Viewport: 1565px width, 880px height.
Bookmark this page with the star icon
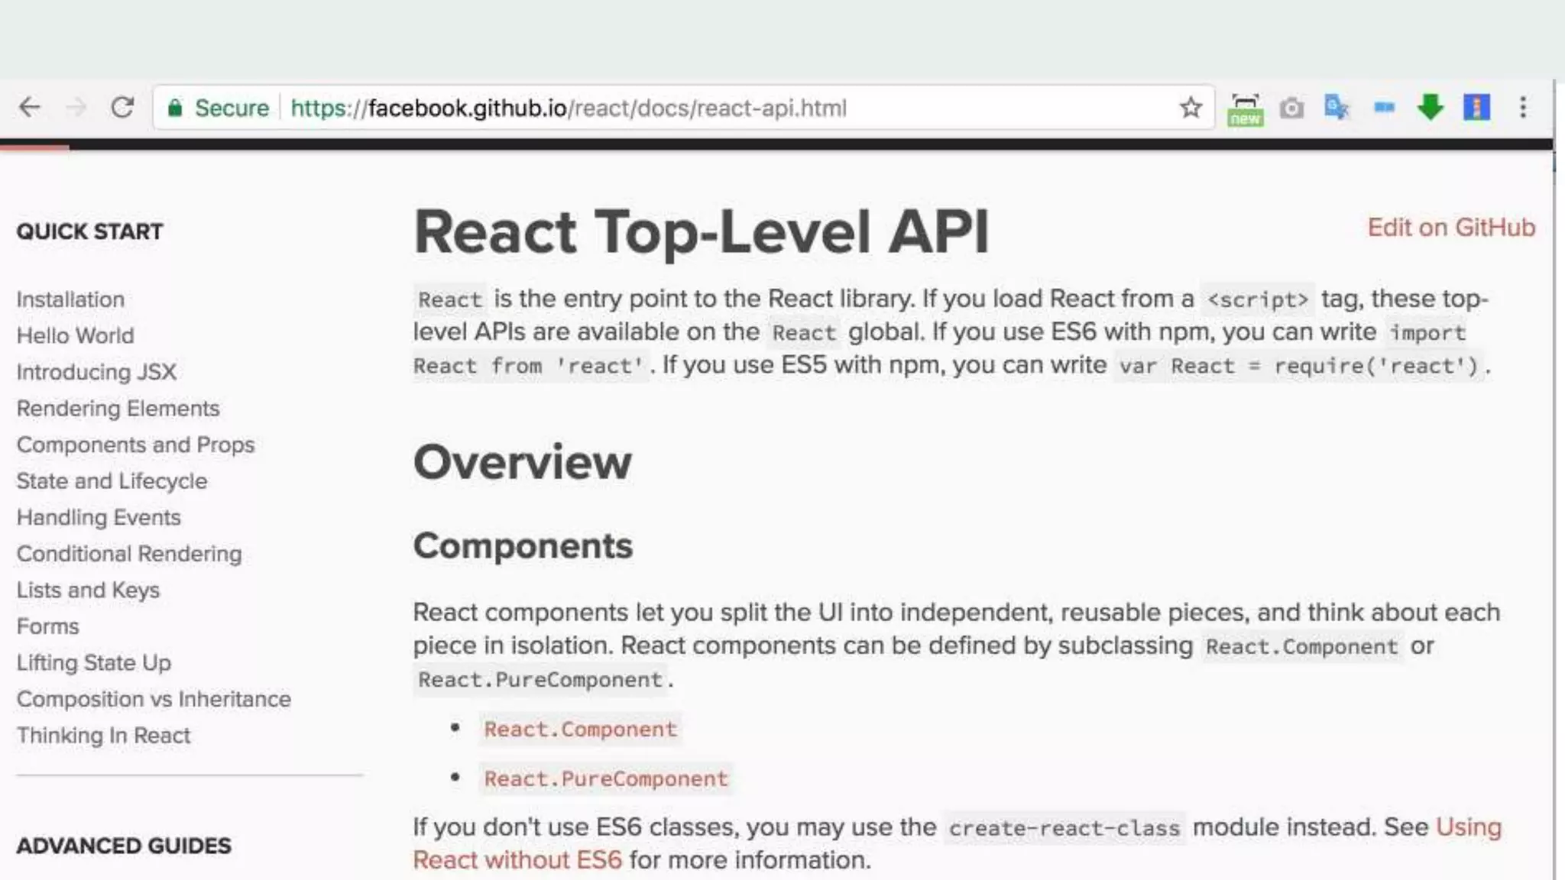pos(1191,108)
